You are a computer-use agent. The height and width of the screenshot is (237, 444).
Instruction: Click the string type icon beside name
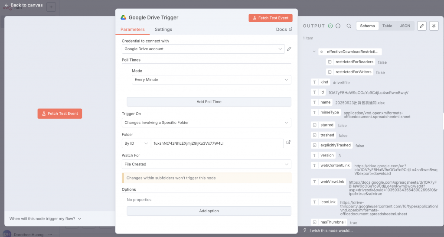(315, 102)
